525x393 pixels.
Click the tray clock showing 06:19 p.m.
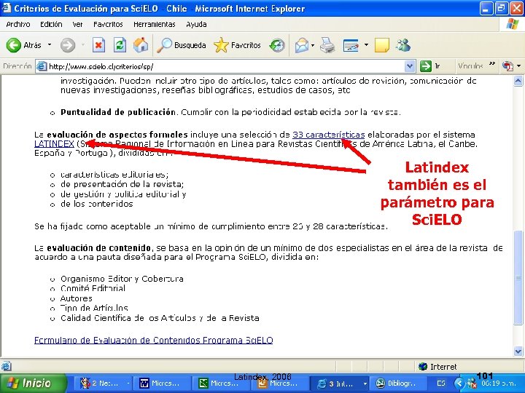click(x=499, y=384)
